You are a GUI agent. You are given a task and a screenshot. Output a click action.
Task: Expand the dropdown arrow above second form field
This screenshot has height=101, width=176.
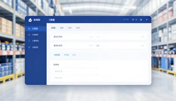click(97, 75)
